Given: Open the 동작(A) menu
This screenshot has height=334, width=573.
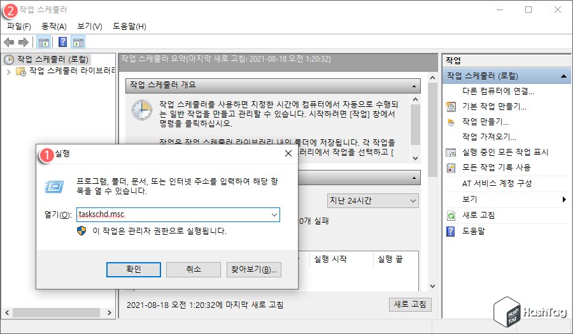Looking at the screenshot, I should click(54, 26).
